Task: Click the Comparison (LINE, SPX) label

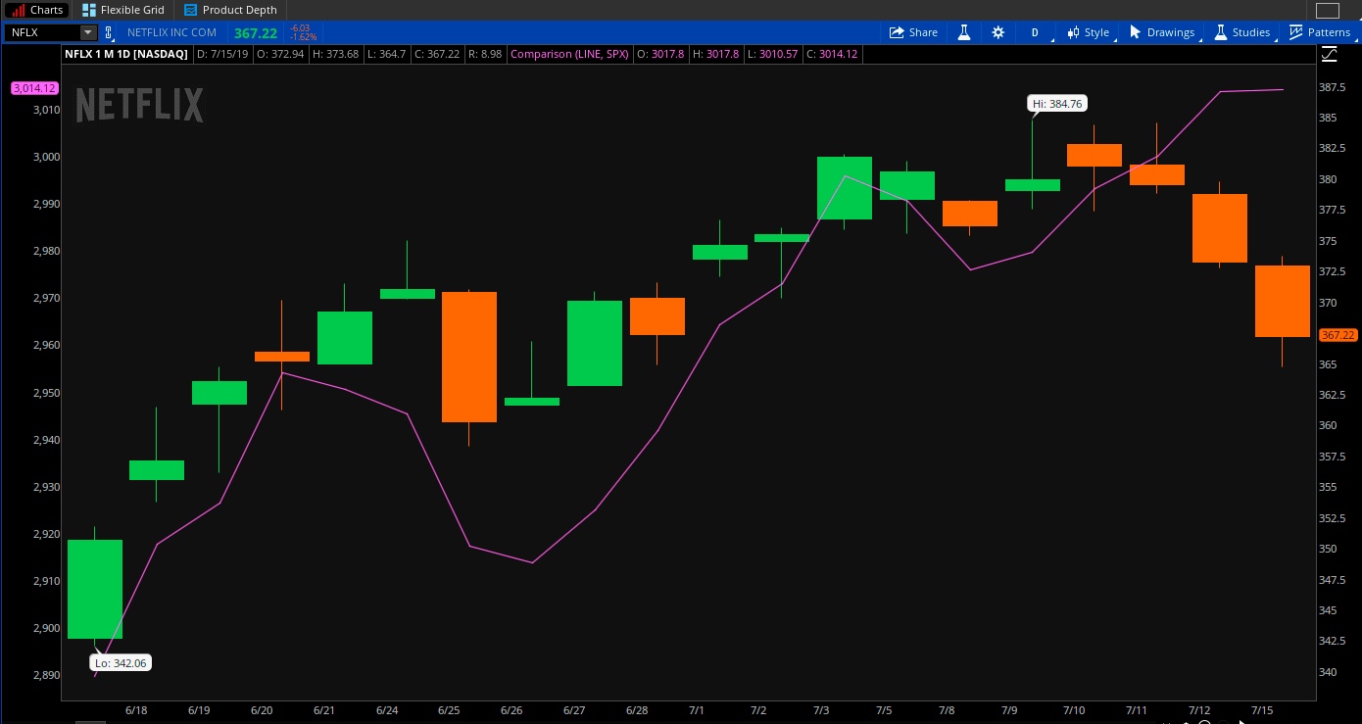Action: [x=569, y=54]
